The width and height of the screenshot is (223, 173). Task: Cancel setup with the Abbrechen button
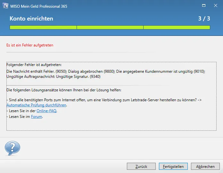click(205, 166)
